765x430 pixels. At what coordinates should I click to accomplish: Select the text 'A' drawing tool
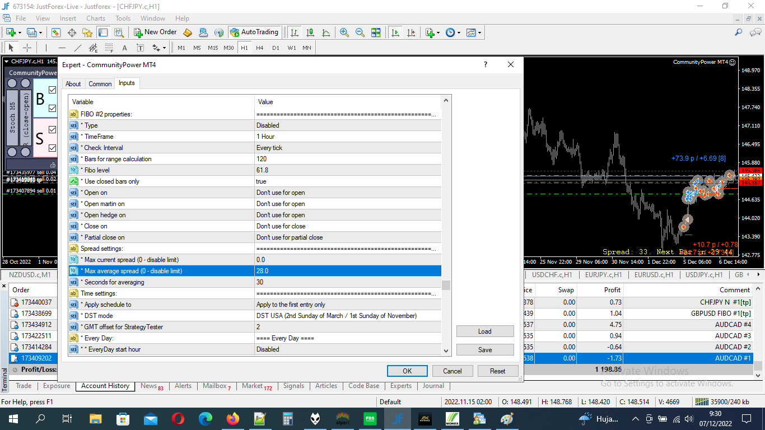tap(124, 48)
